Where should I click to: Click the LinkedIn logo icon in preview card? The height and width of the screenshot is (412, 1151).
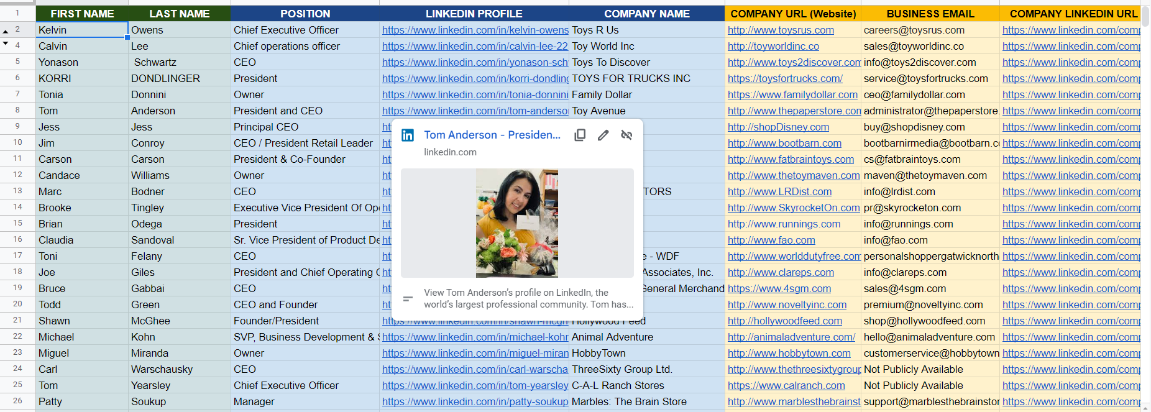(408, 135)
